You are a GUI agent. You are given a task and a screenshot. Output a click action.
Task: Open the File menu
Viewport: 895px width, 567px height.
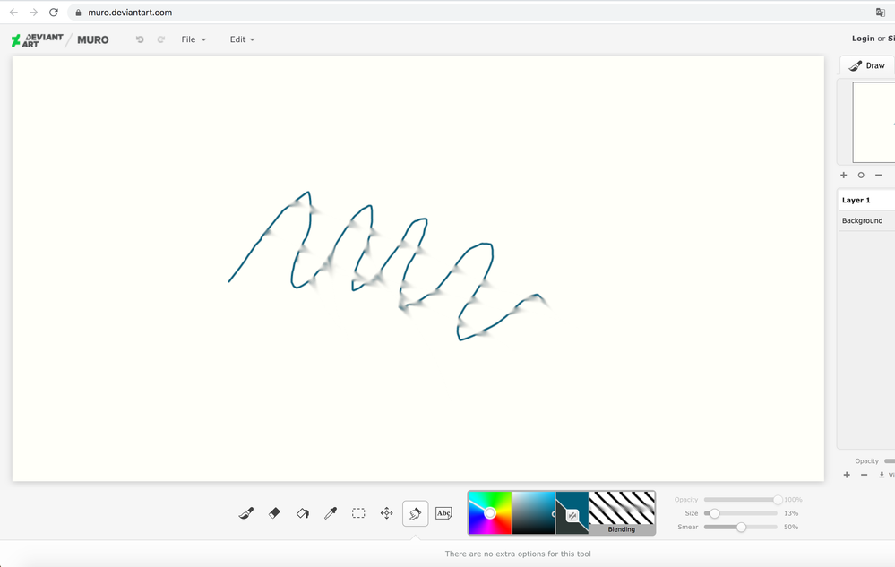pos(192,39)
